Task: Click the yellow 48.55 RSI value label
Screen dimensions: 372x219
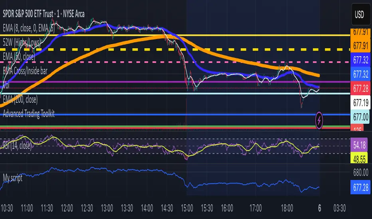Action: coord(359,158)
